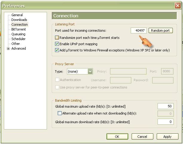Generate a port with Random port button
Viewport: 183px width, 145px height.
161,30
